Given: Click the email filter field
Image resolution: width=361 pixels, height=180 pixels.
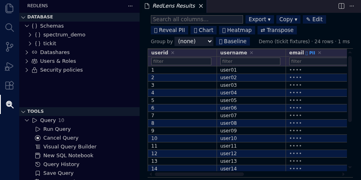Looking at the screenshot, I should (x=318, y=61).
